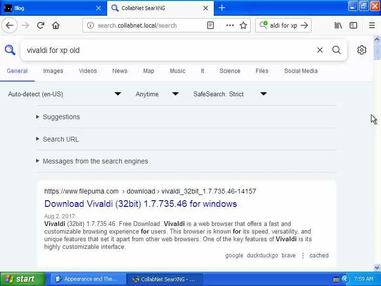Screen dimensions: 381x286
Task: Select the Videos search category
Action: 88,71
